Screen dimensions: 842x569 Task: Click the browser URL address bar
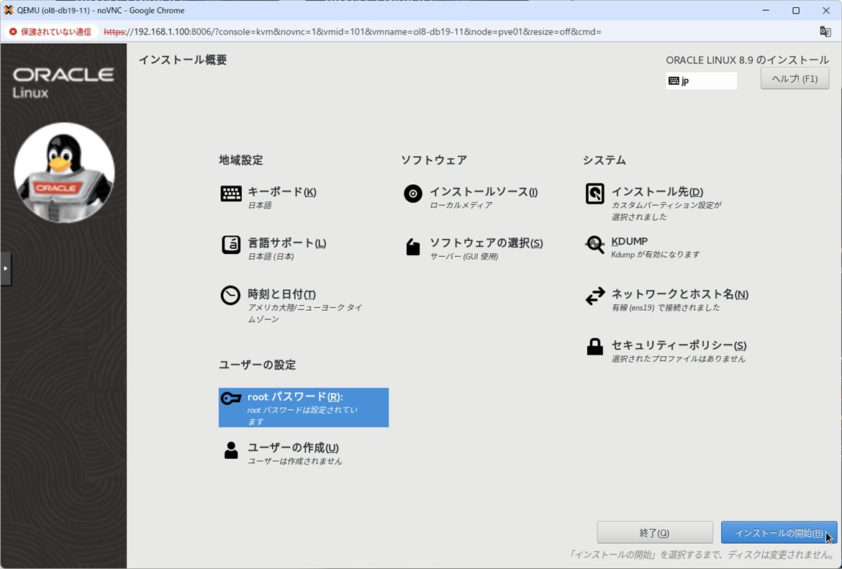pyautogui.click(x=352, y=32)
